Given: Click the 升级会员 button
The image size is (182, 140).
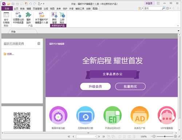Looking at the screenshot, I should point(95,87).
